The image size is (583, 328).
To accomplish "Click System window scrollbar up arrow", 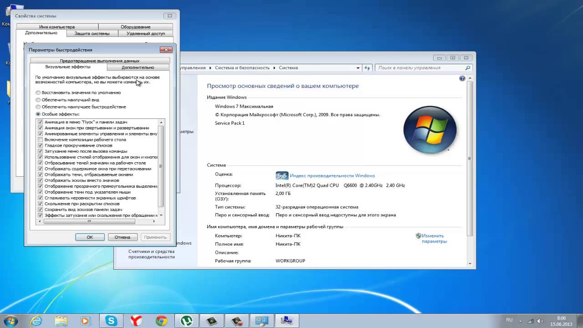I will click(470, 78).
